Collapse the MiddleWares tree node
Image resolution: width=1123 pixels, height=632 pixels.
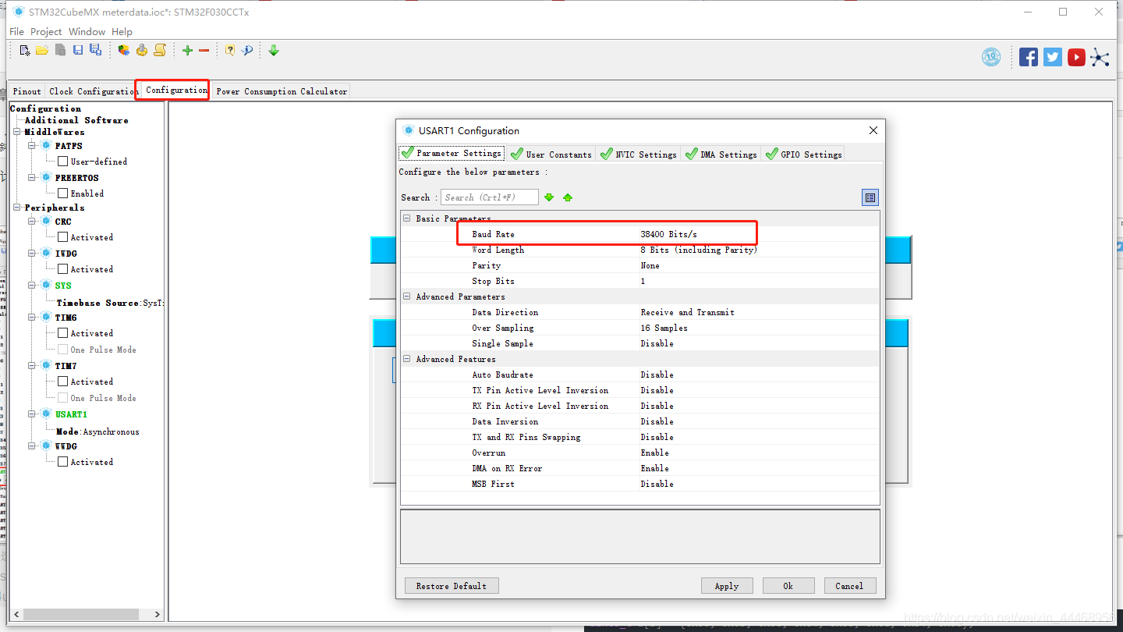tap(17, 132)
